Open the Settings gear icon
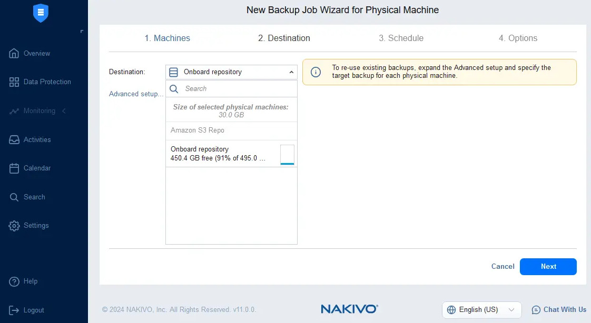 [x=14, y=226]
